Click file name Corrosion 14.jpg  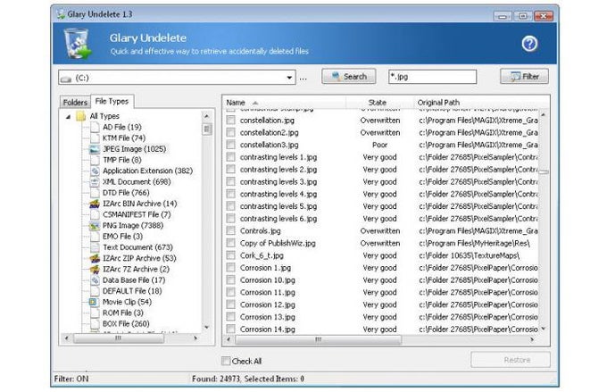pos(267,329)
